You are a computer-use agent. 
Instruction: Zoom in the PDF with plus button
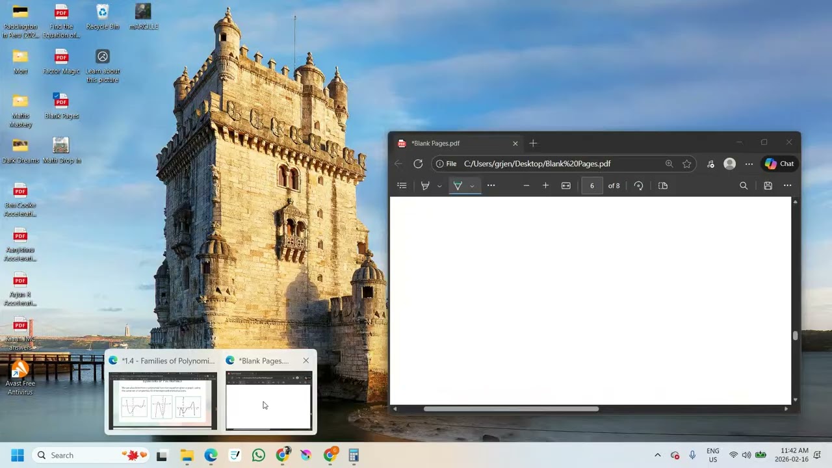click(545, 186)
